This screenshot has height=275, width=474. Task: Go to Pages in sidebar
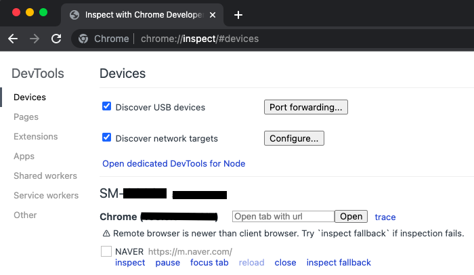point(26,117)
